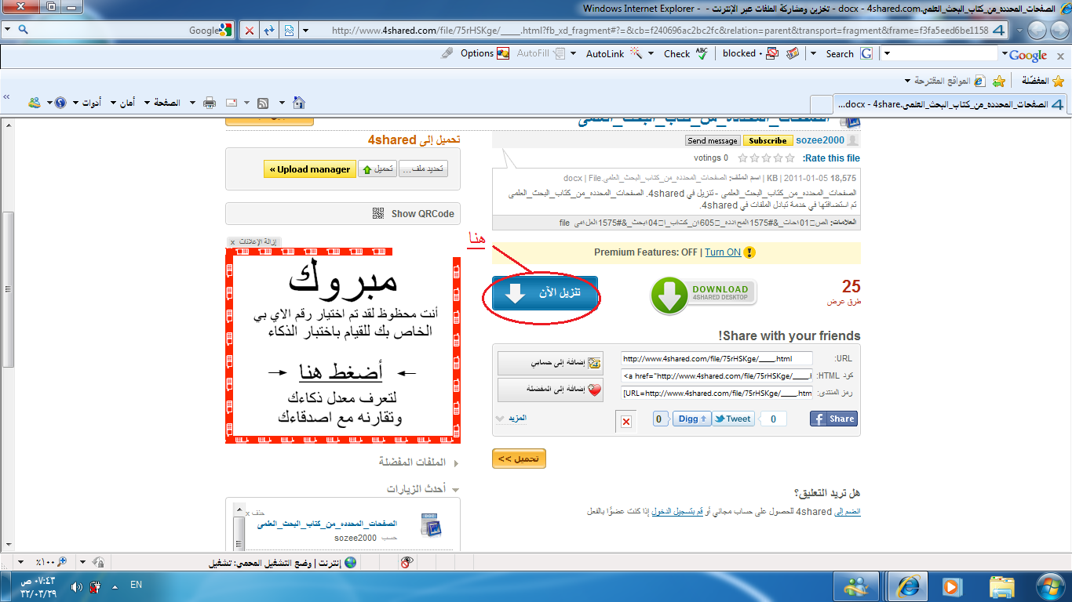The width and height of the screenshot is (1072, 602).
Task: Click the HTML code share field
Action: tap(716, 376)
